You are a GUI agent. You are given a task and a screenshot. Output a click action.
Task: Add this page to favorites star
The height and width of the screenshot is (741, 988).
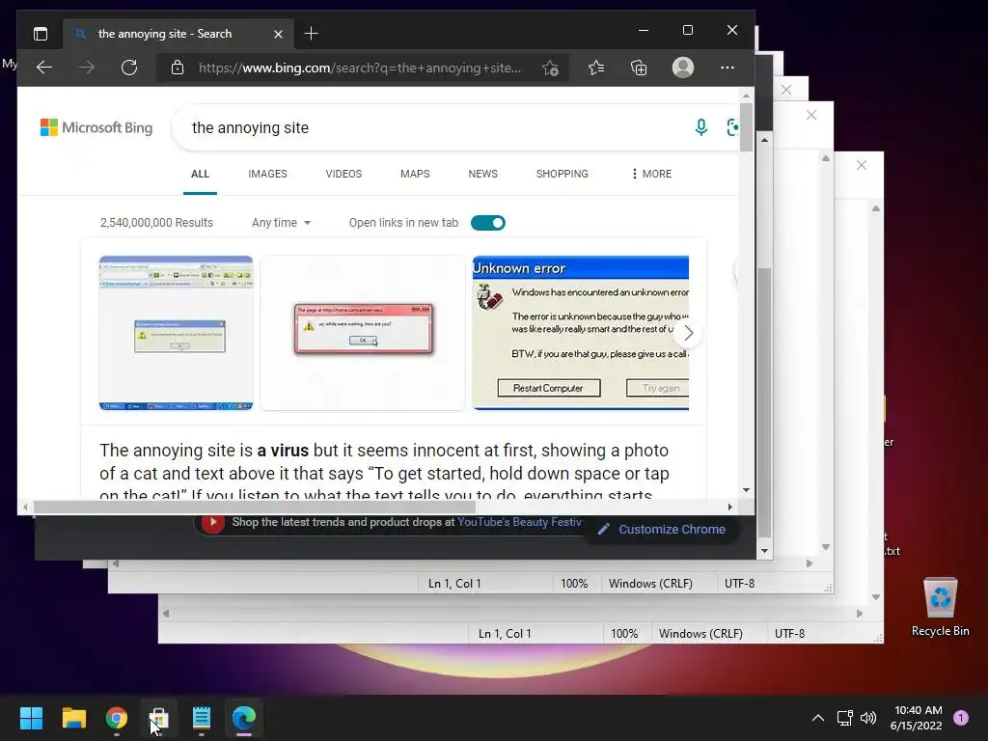550,68
